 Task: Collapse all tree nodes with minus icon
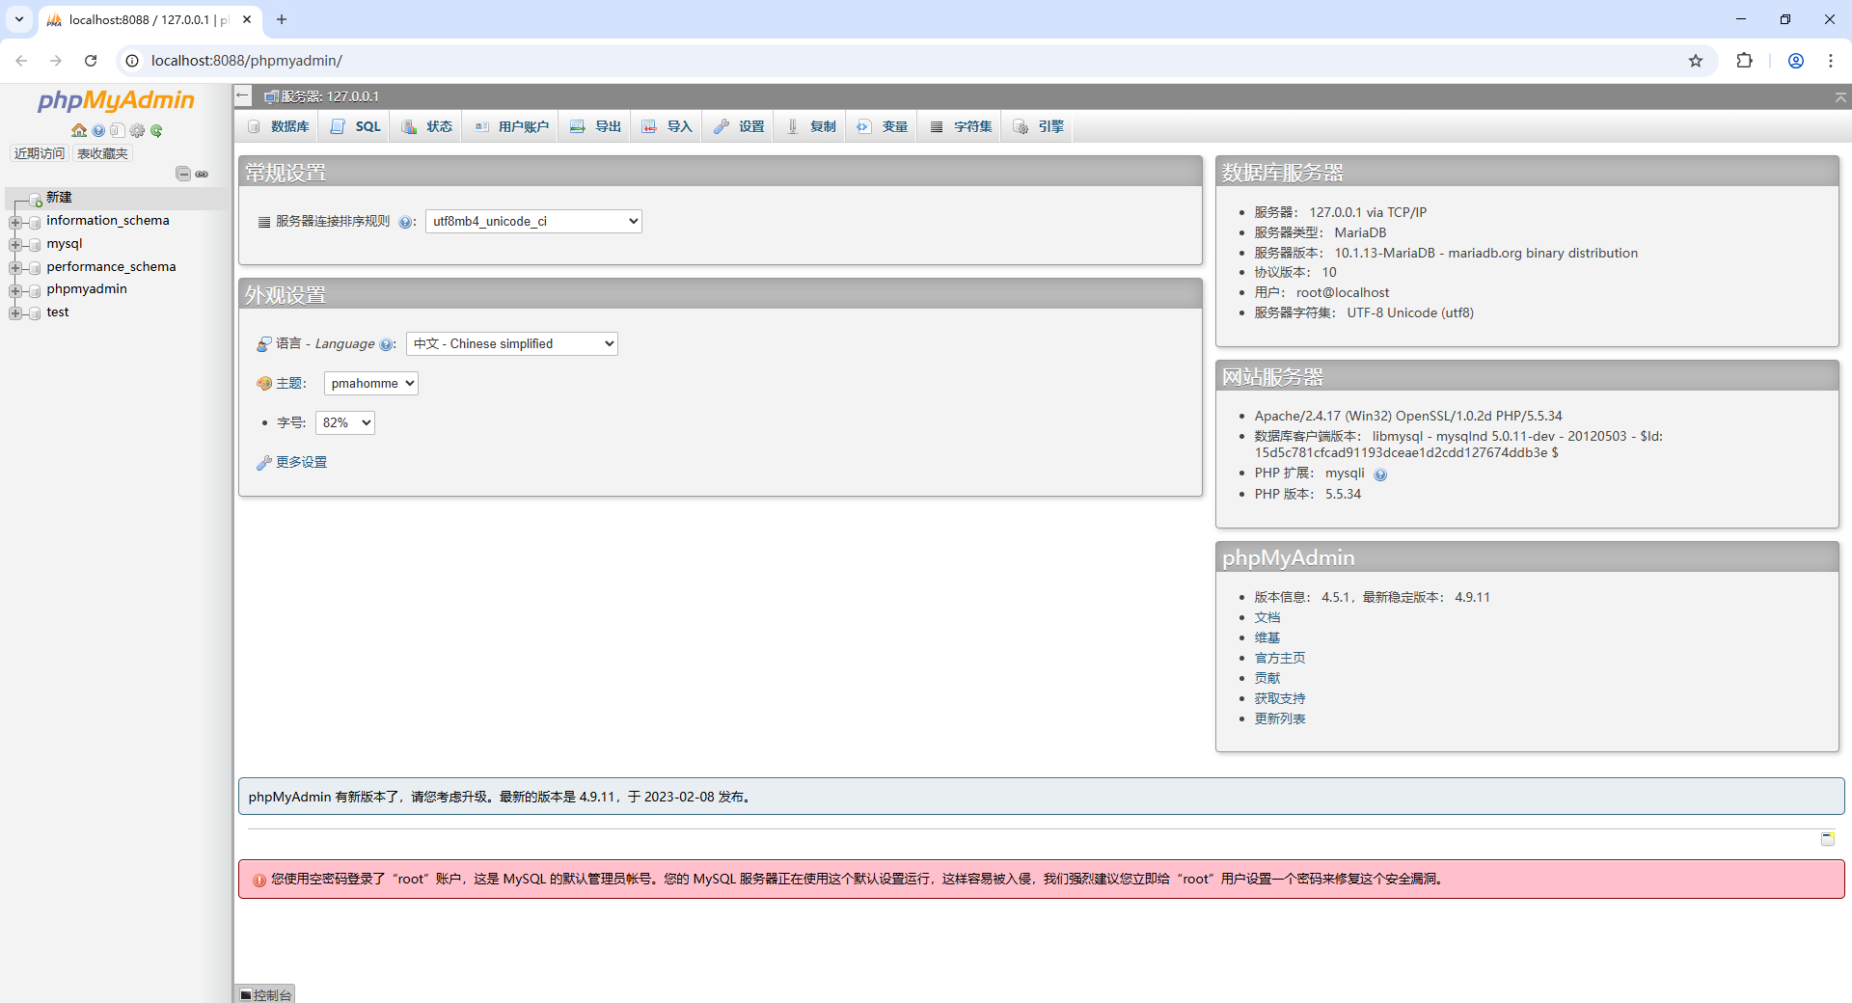click(x=183, y=174)
